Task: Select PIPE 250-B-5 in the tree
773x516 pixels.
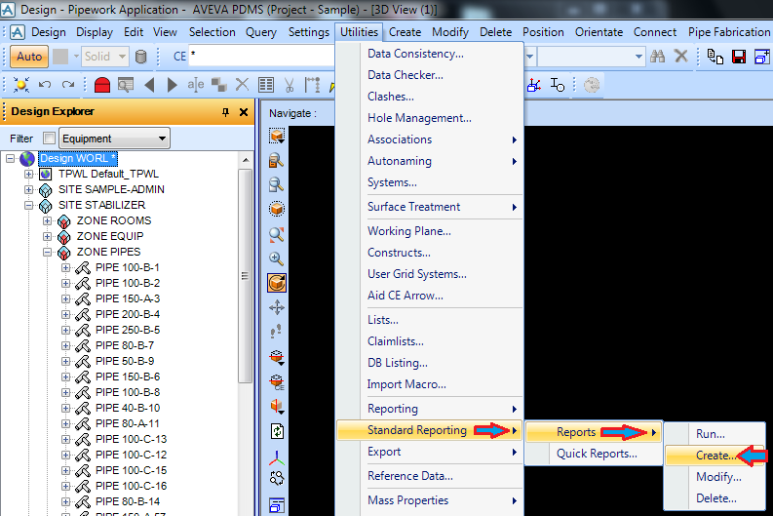Action: tap(128, 330)
